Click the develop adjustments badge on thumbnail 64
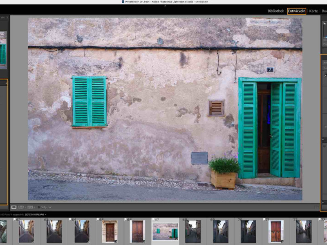 tap(88, 241)
